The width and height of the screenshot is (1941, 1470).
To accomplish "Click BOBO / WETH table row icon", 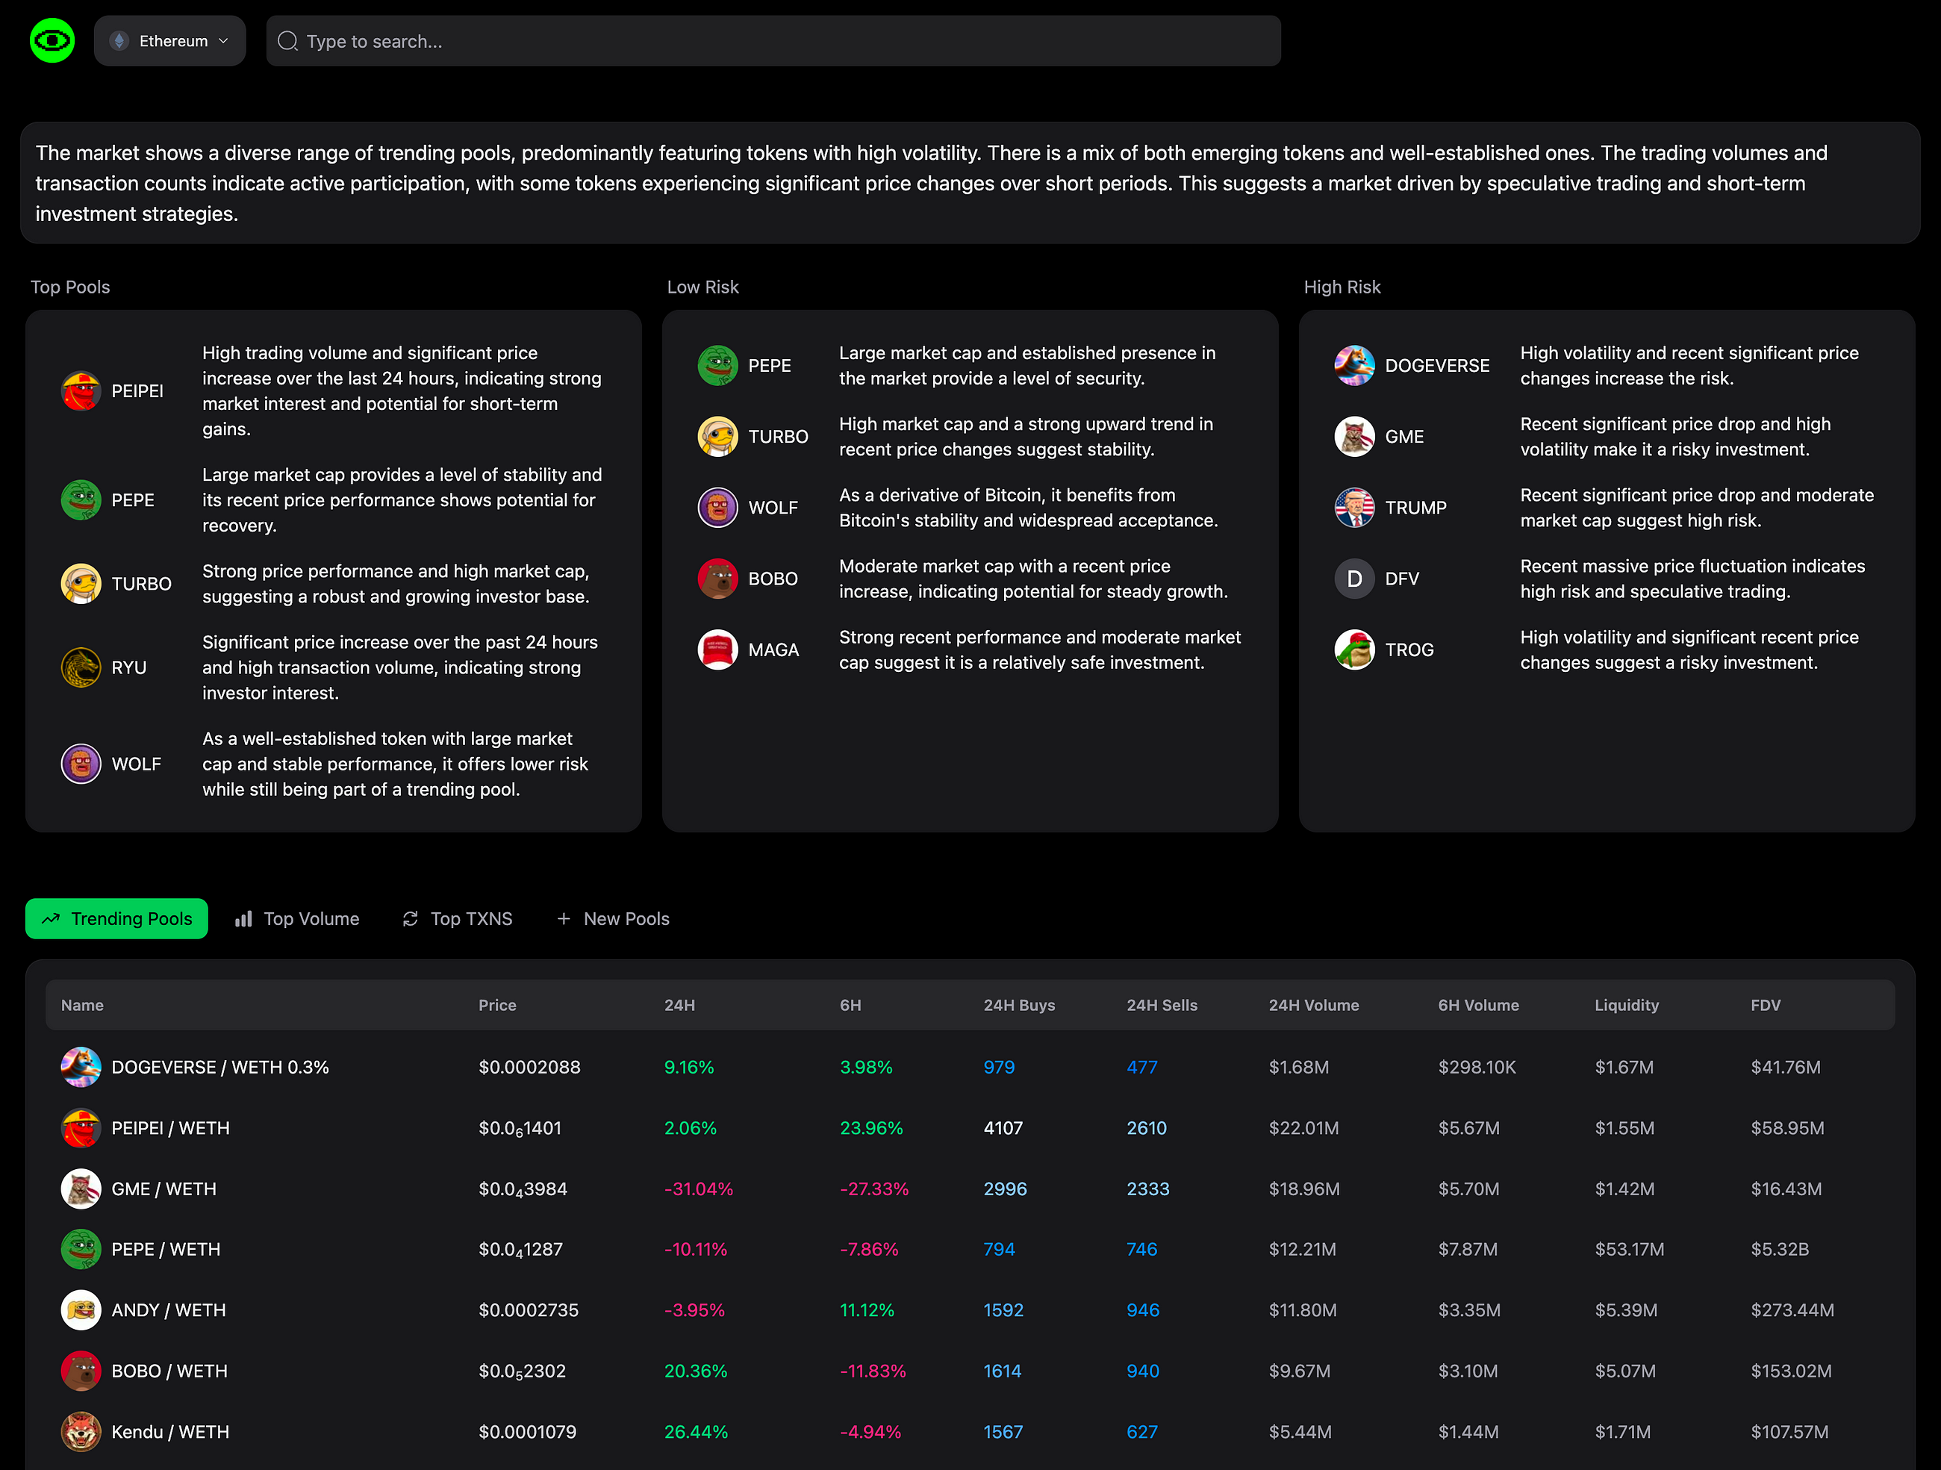I will [81, 1370].
